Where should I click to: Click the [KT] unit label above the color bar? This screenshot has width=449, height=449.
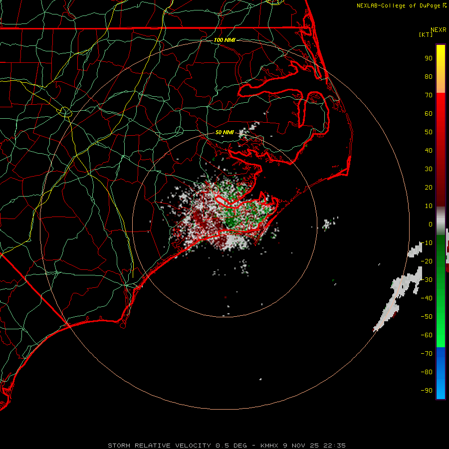426,34
